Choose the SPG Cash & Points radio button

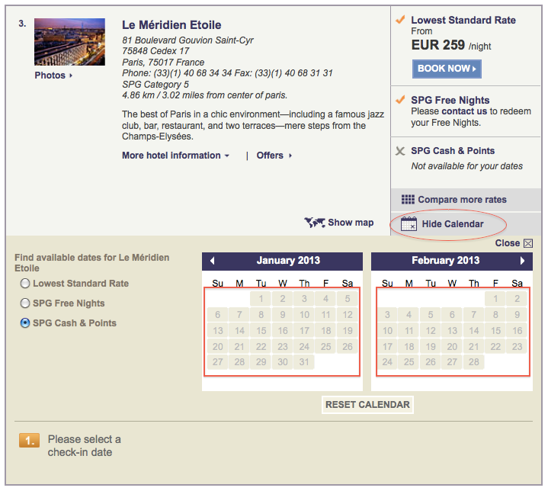coord(26,323)
